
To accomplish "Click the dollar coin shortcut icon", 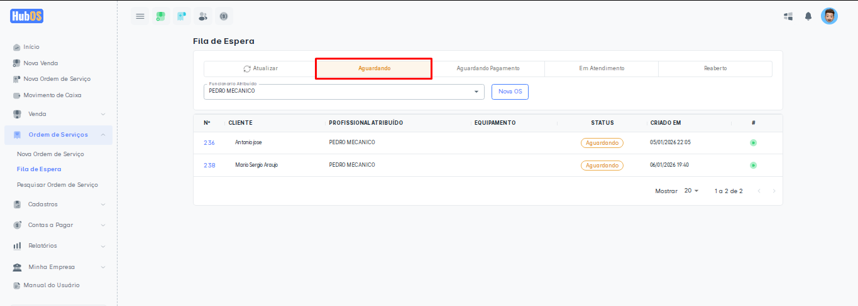I will pyautogui.click(x=223, y=16).
